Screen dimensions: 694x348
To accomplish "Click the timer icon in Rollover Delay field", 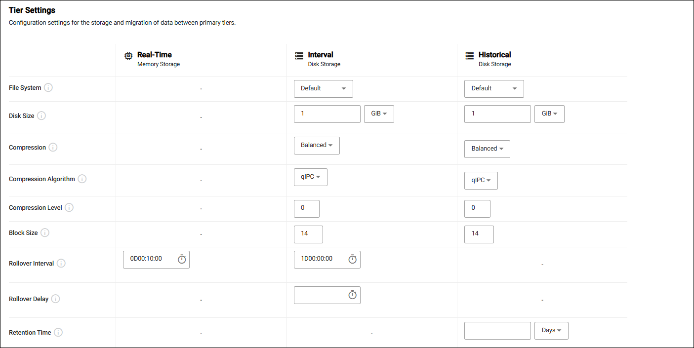I will point(353,294).
